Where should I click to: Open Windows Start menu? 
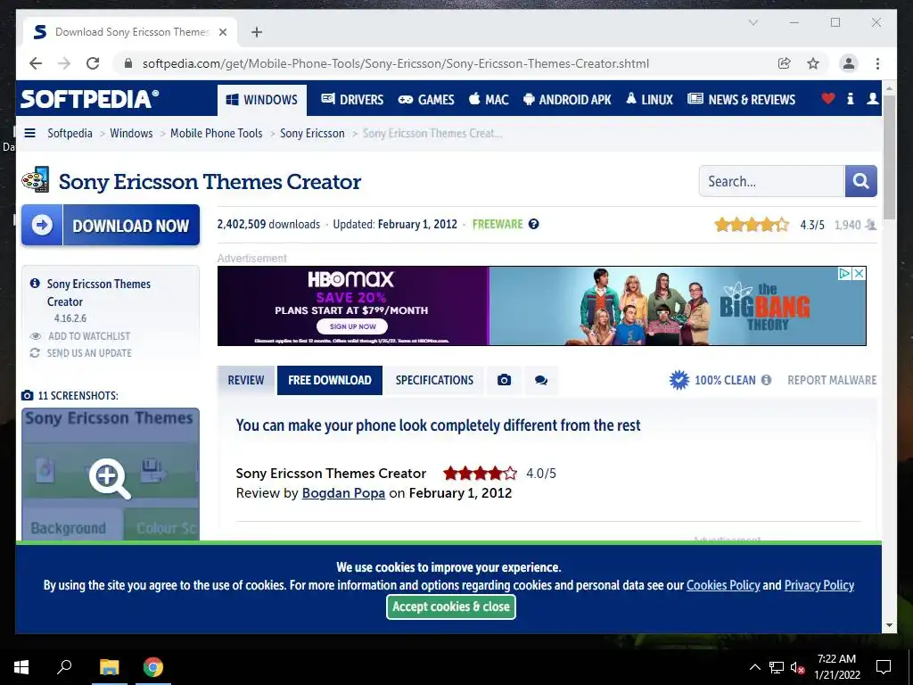tap(21, 667)
